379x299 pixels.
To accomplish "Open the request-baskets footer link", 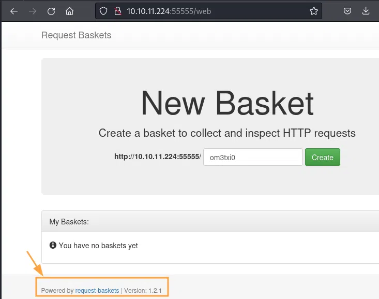I will (97, 291).
